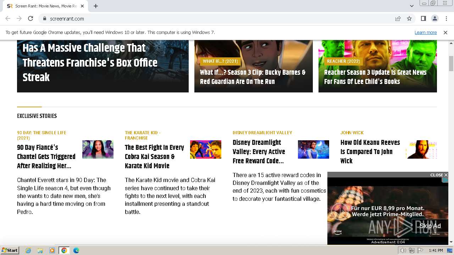Open the Chrome three-dot menu
This screenshot has width=454, height=255.
pyautogui.click(x=446, y=18)
